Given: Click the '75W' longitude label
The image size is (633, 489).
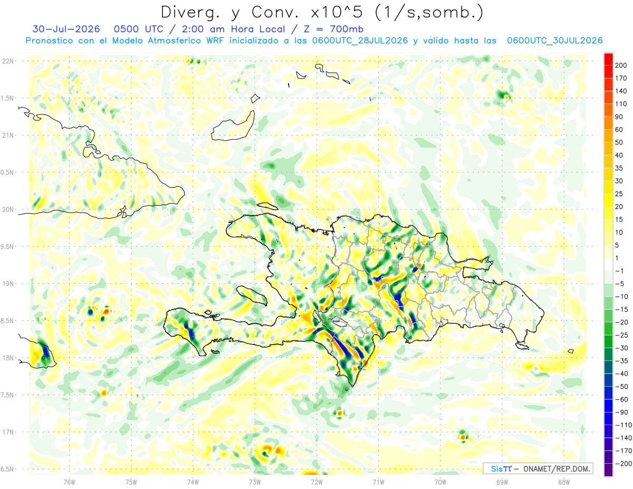Looking at the screenshot, I should pos(131,482).
